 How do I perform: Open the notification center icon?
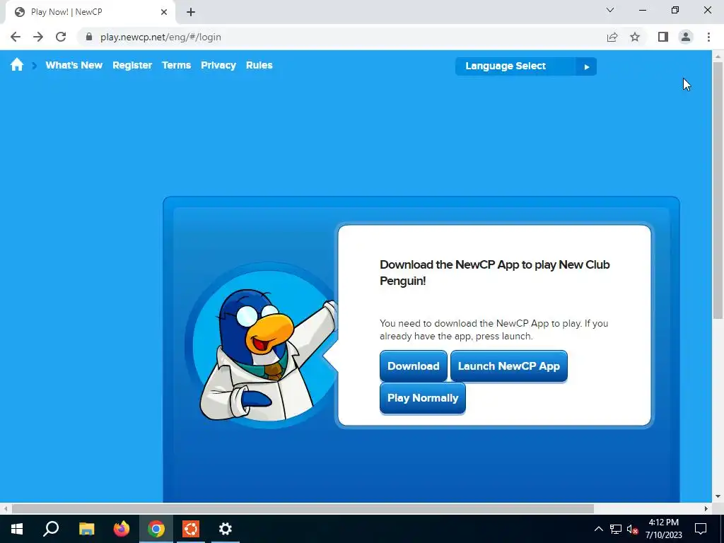[701, 529]
